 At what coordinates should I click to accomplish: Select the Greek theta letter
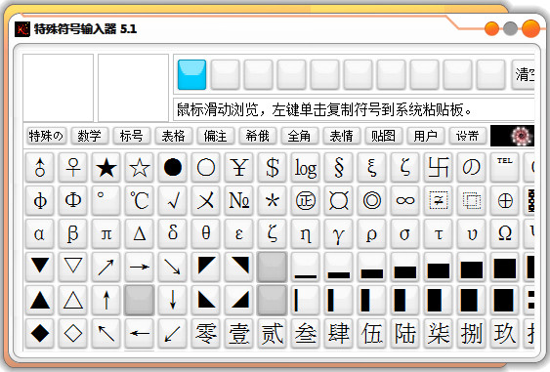[205, 233]
